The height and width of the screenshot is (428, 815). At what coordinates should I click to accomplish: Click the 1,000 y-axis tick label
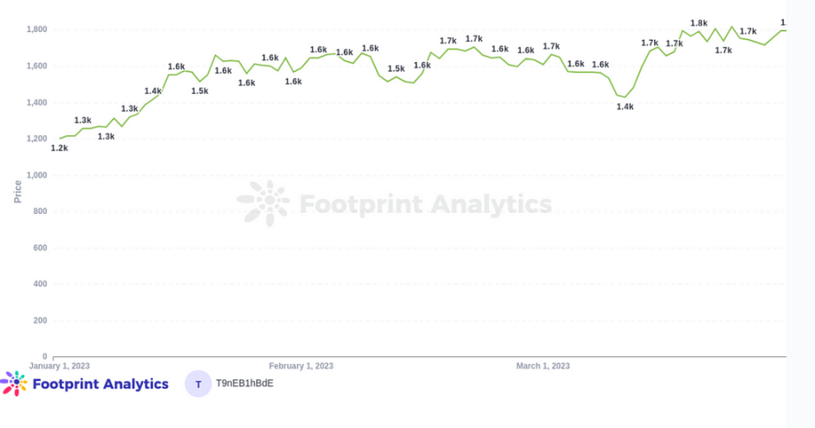click(36, 175)
